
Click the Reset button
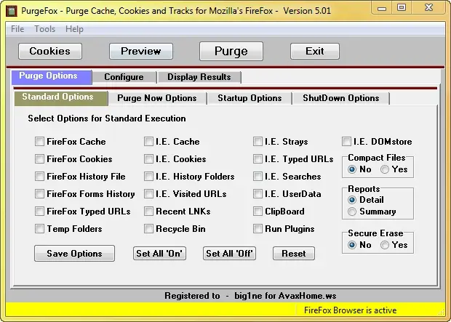pos(294,253)
